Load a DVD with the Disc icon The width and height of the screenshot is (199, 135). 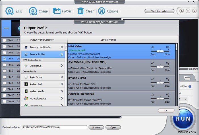(x=9, y=11)
